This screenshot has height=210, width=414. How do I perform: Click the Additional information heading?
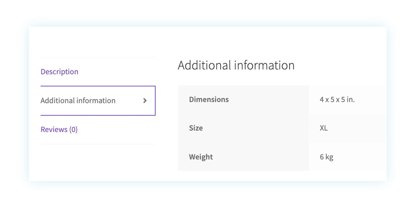(x=236, y=65)
